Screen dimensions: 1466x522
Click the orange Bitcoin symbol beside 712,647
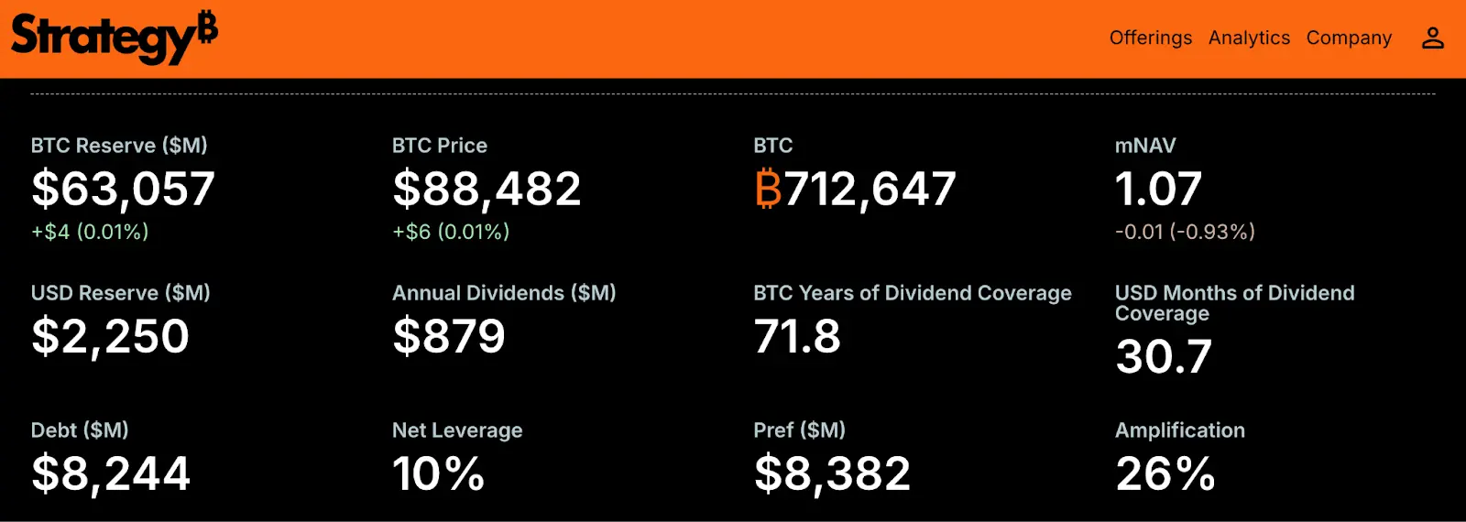pyautogui.click(x=768, y=189)
